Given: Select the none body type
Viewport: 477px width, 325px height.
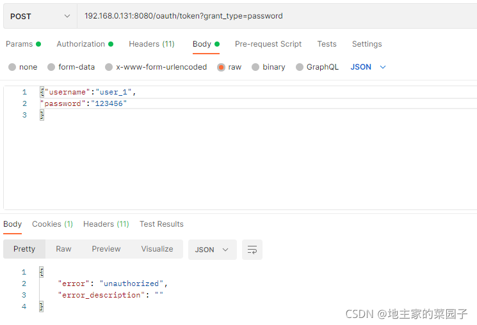Looking at the screenshot, I should pyautogui.click(x=23, y=67).
